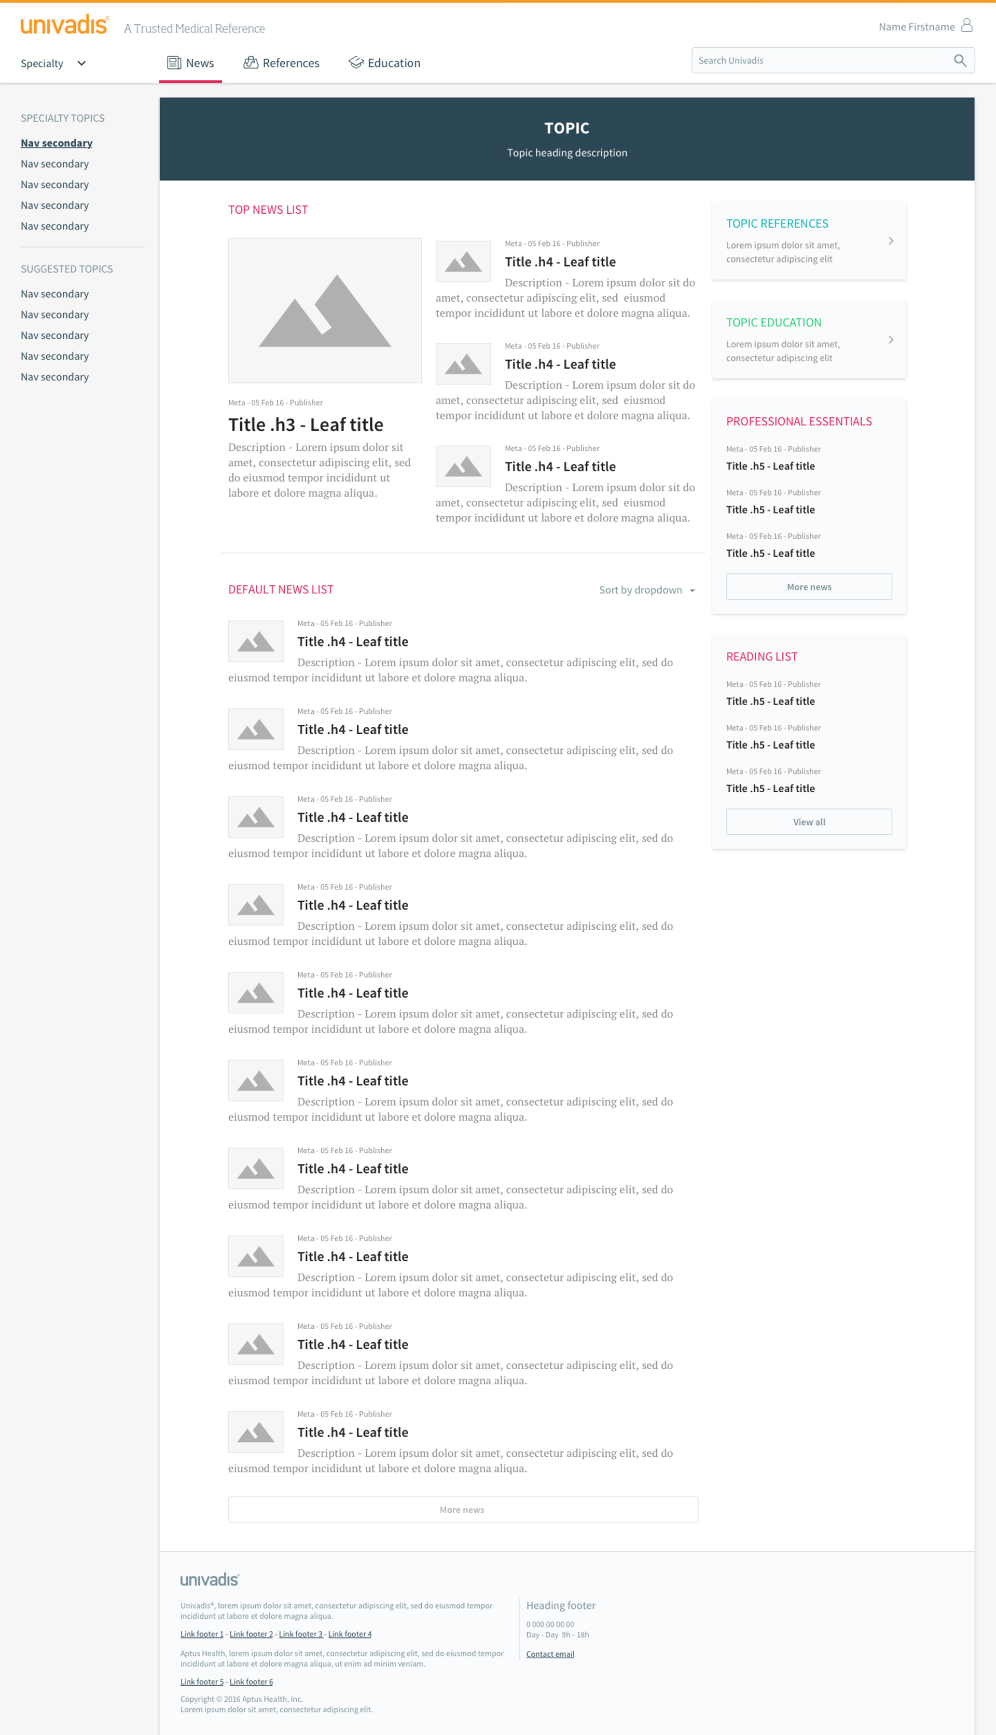Click the grey Univadis footer logo
Screen dimensions: 996x1735
click(x=210, y=1580)
